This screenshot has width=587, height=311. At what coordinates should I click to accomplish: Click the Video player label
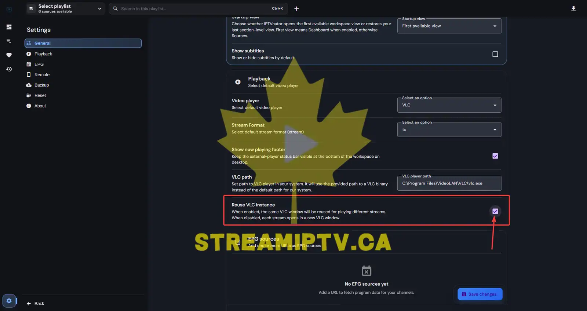(x=245, y=100)
